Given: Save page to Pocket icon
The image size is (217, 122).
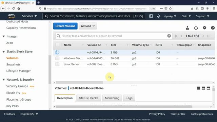Looking at the screenshot, I should tap(166, 8).
